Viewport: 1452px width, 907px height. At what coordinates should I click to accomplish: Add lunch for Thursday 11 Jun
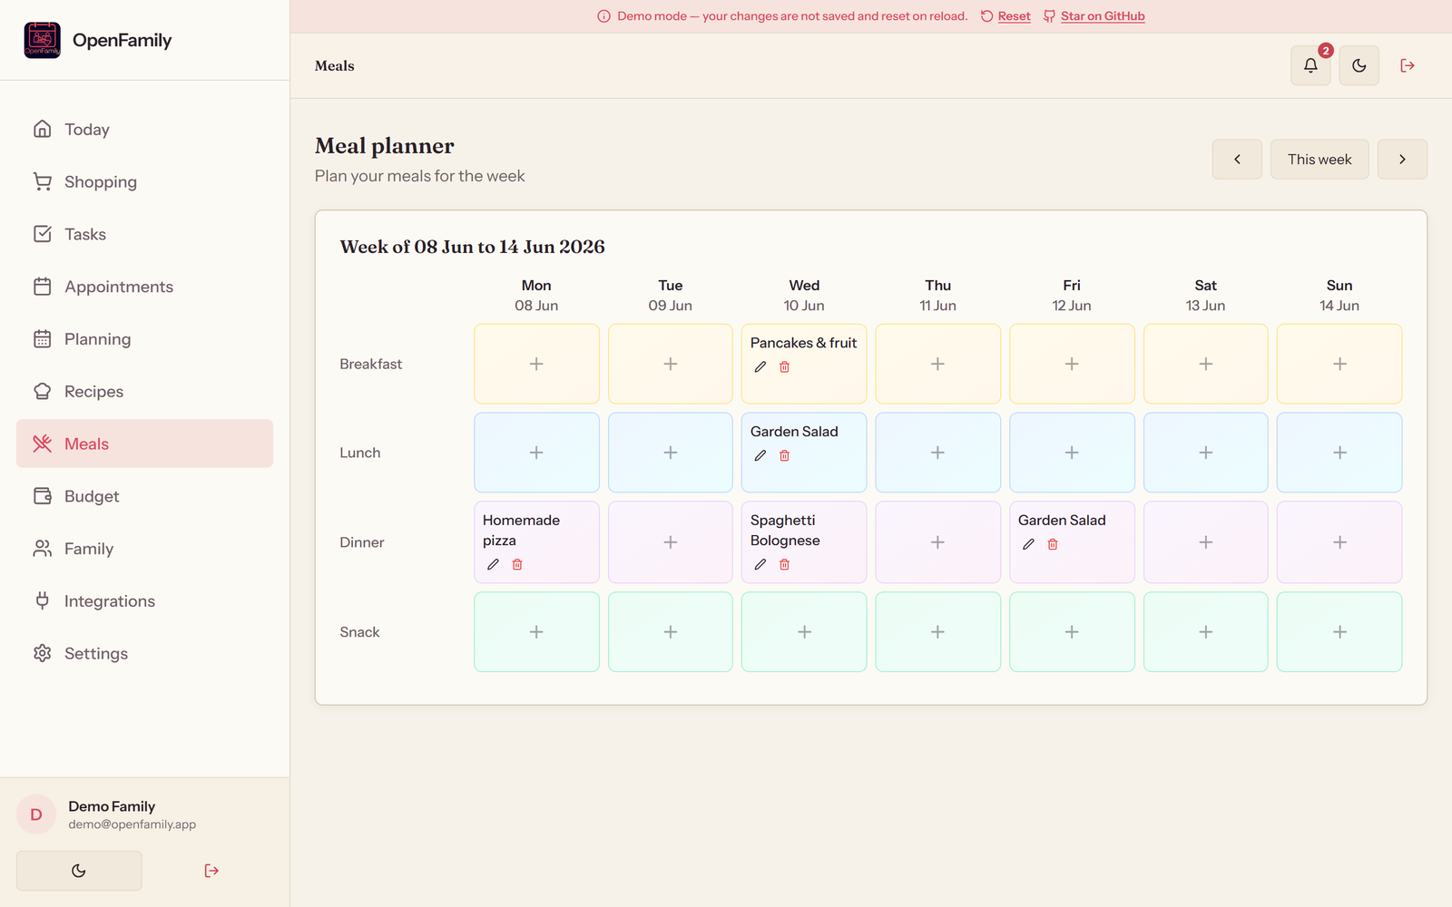pyautogui.click(x=938, y=453)
